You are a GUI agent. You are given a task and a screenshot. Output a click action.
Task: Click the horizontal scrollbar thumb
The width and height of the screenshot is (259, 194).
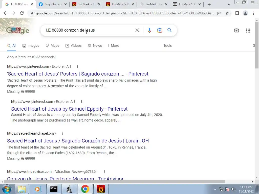(x=115, y=182)
